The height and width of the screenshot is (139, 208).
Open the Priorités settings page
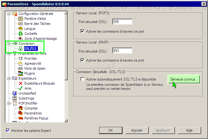pos(30,58)
